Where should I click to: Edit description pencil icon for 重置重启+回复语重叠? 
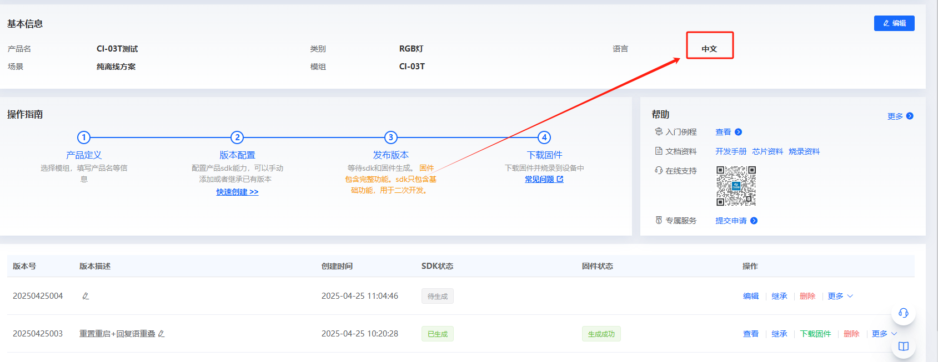coord(161,334)
